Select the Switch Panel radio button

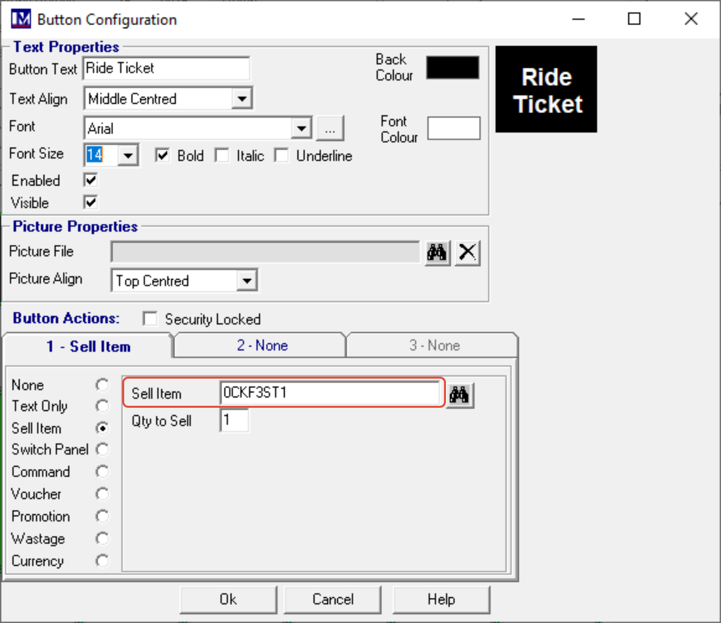coord(102,449)
